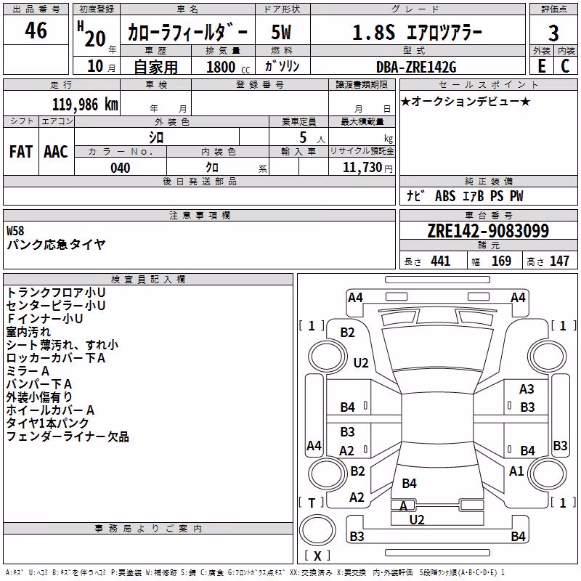Screen dimensions: 581x581
Task: Click the lot number 46 field
Action: 36,30
